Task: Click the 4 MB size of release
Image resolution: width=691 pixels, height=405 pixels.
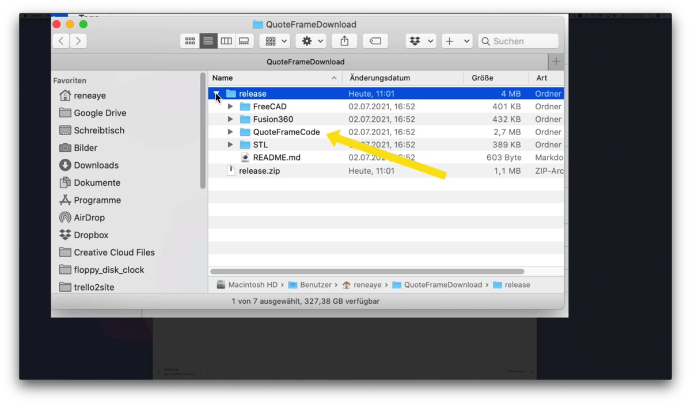Action: 511,94
